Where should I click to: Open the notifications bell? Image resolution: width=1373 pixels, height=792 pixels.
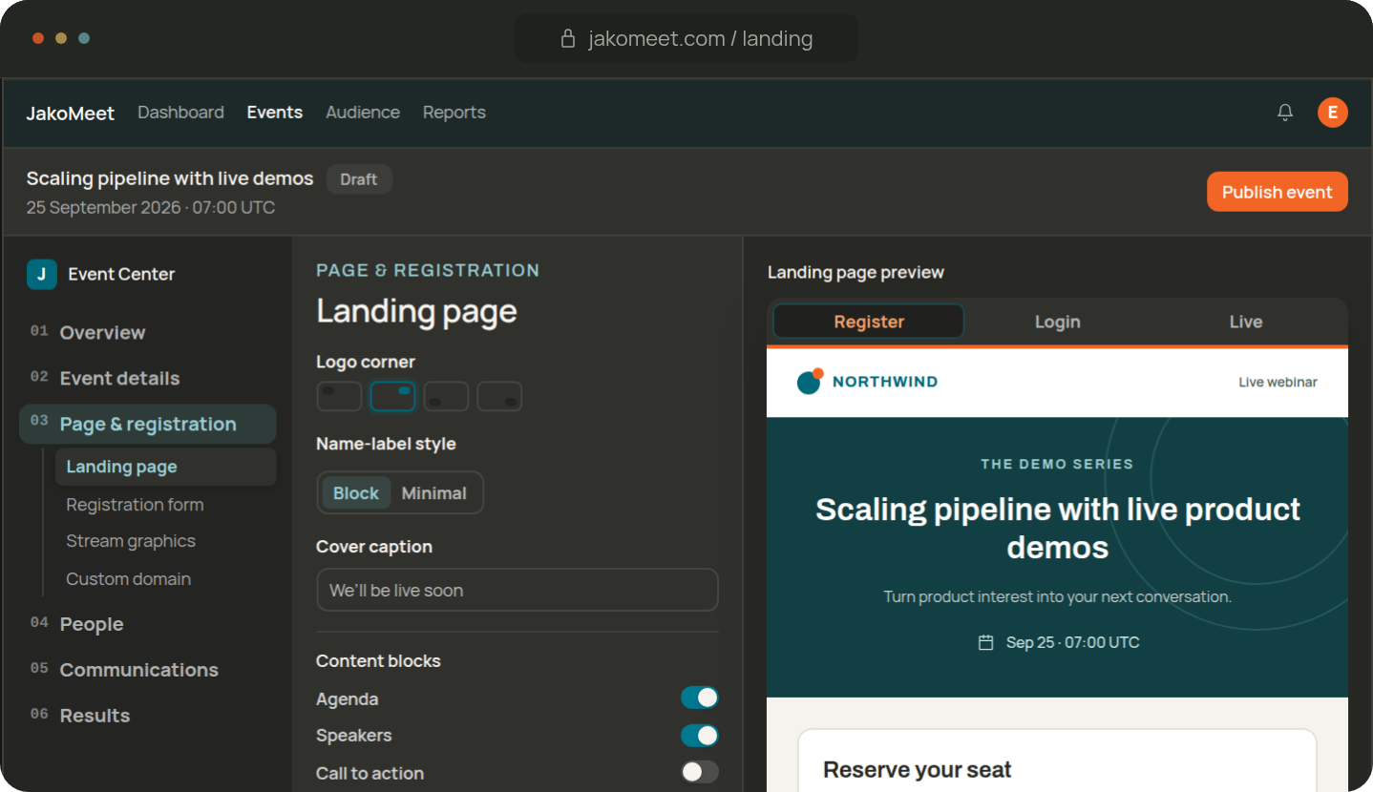(x=1285, y=113)
